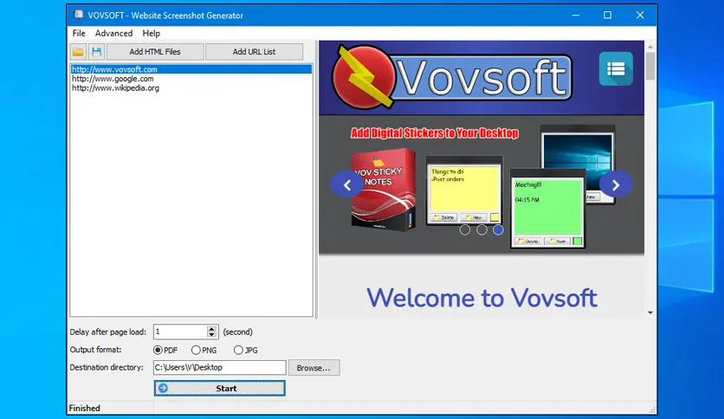This screenshot has width=724, height=419.
Task: Advance carousel with right arrow button
Action: tap(616, 185)
